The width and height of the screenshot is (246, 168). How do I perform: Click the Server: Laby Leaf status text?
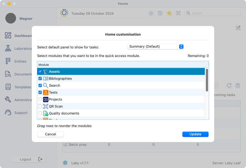pos(226,163)
